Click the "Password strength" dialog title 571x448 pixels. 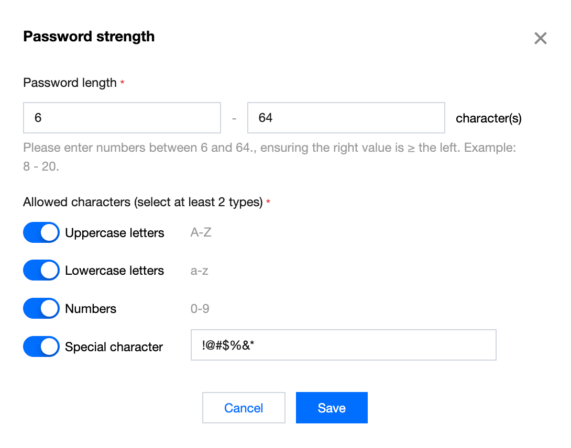point(89,37)
